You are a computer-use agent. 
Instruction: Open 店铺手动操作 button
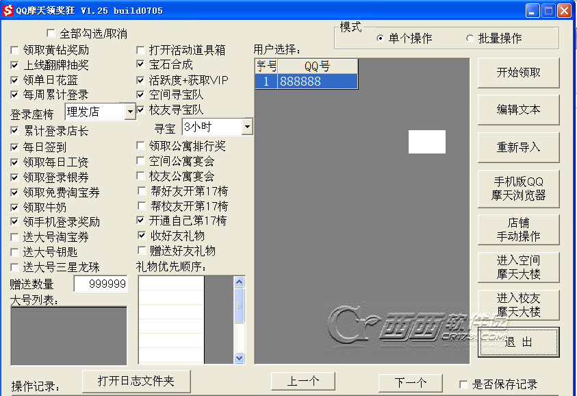(x=519, y=230)
